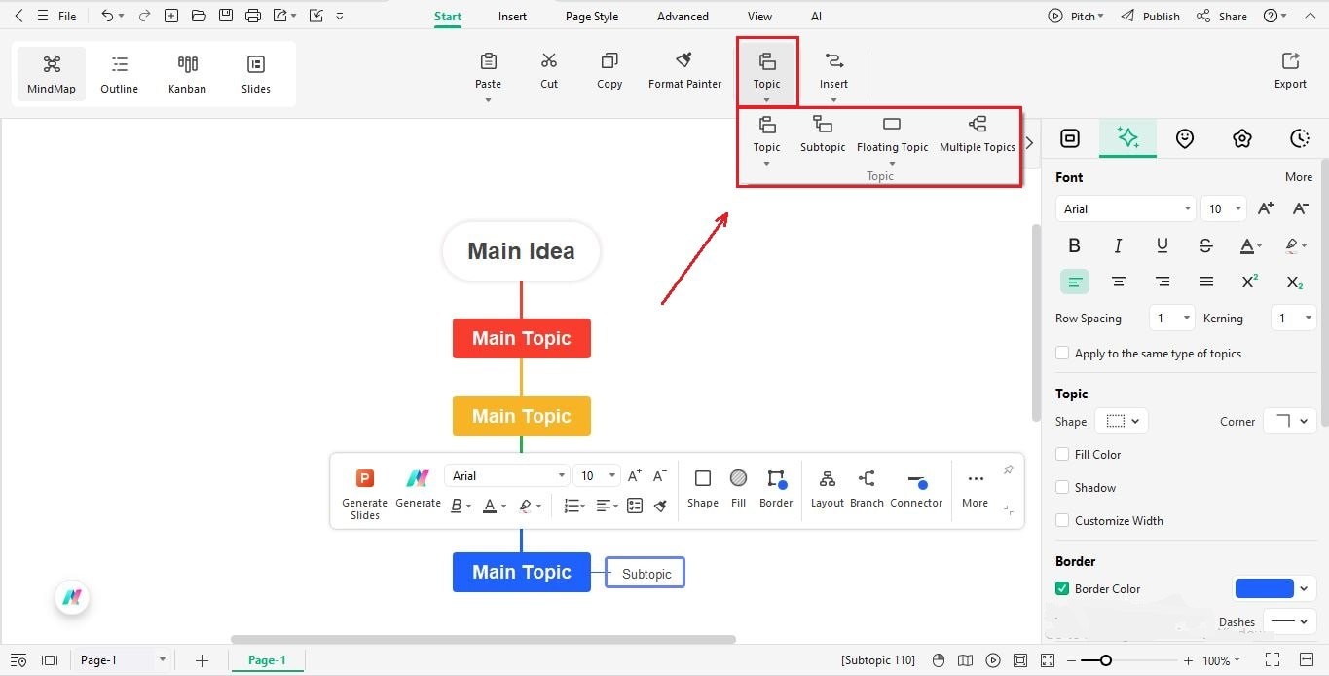Click the Format Painter tool

(x=684, y=70)
